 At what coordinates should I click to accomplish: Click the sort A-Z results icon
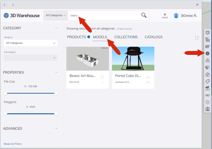[x=197, y=38]
